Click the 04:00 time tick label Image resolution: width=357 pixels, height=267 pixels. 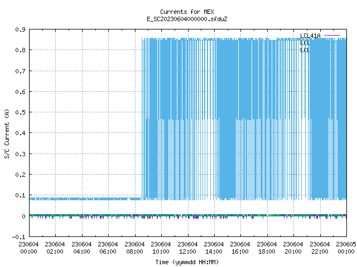point(81,251)
